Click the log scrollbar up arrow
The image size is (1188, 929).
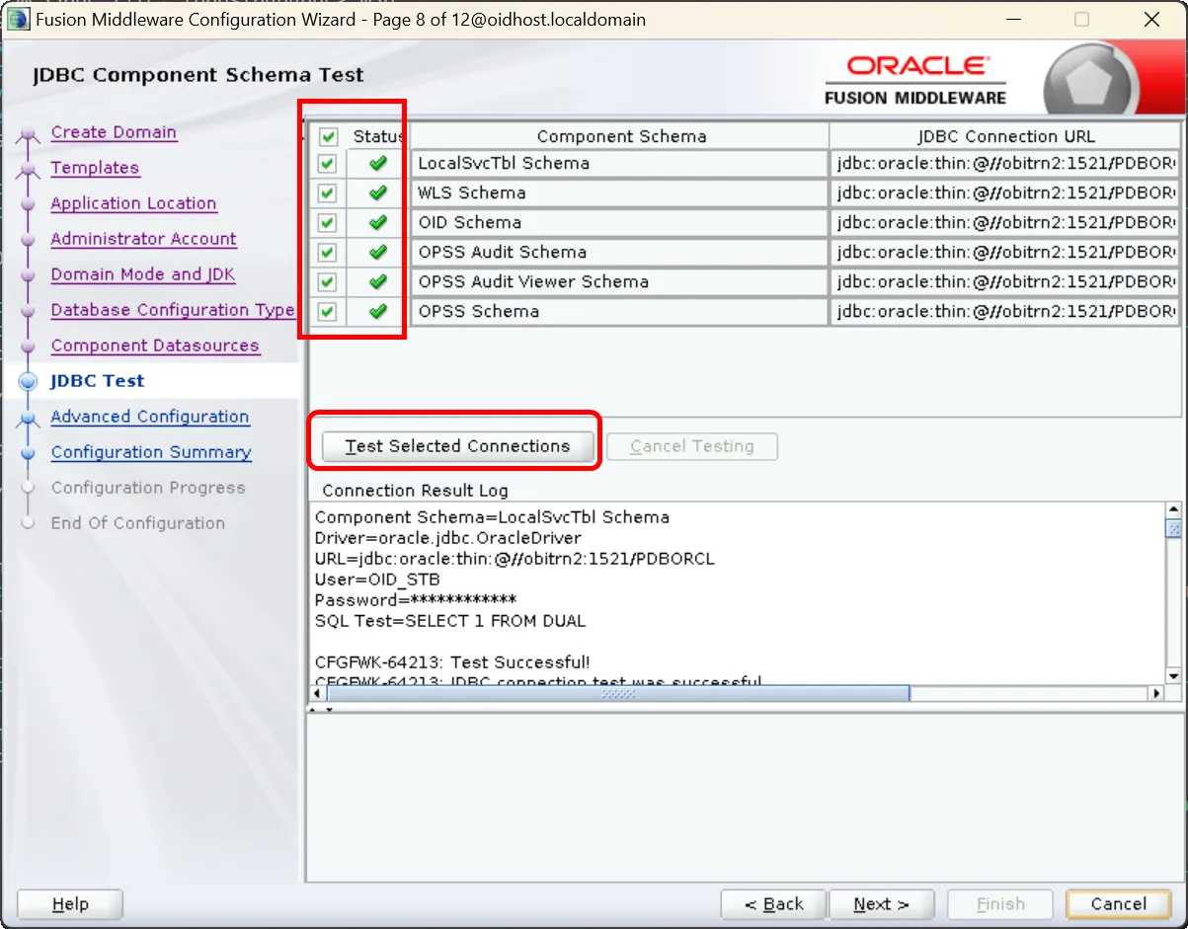pyautogui.click(x=1173, y=509)
